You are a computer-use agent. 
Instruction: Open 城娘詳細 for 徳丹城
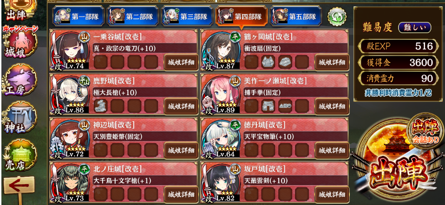point(332,150)
